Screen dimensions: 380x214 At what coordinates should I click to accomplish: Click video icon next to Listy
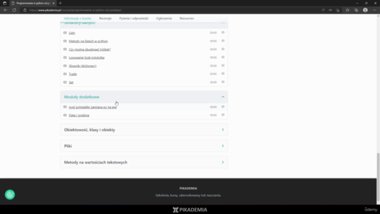pyautogui.click(x=65, y=33)
